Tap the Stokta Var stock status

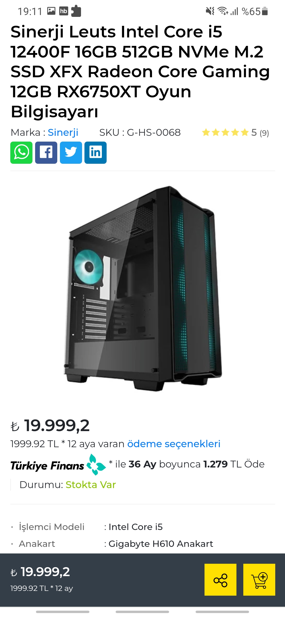coord(91,485)
